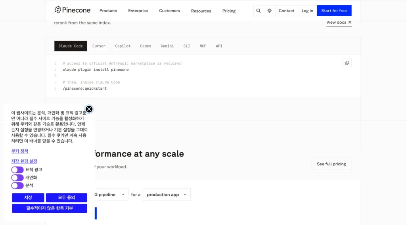Open View docs arrow link
This screenshot has height=225, width=406.
[x=339, y=23]
